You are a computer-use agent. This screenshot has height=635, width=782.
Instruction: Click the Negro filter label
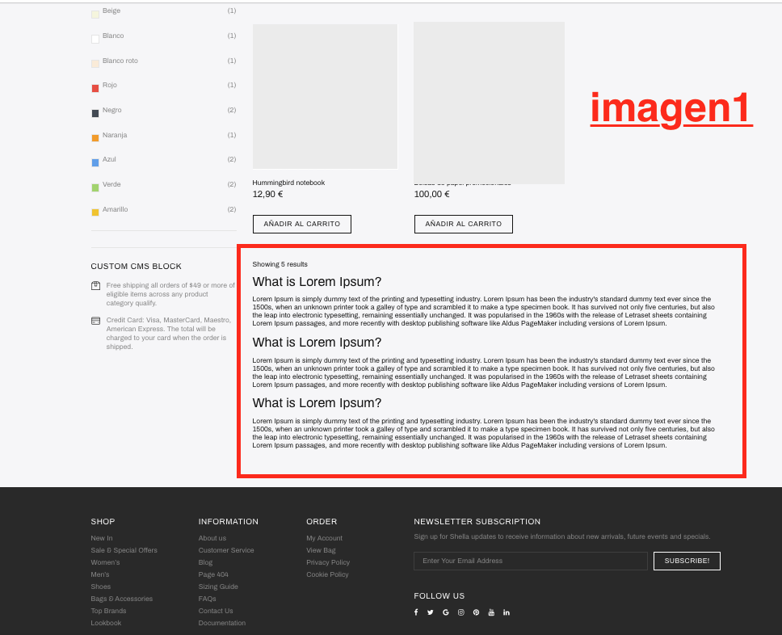(x=111, y=110)
